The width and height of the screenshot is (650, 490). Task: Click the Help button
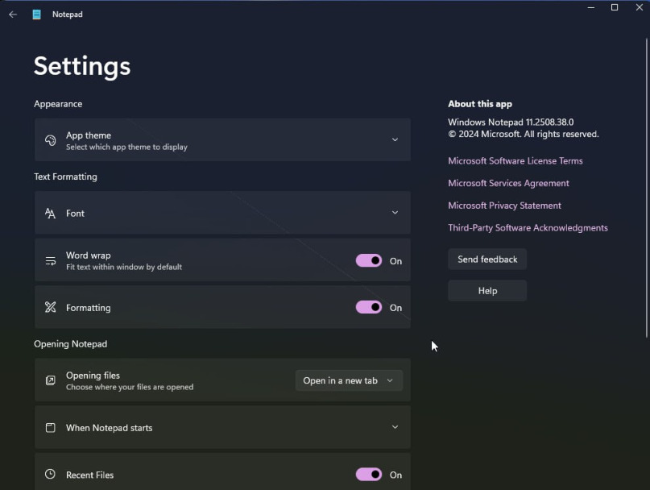[x=487, y=291]
